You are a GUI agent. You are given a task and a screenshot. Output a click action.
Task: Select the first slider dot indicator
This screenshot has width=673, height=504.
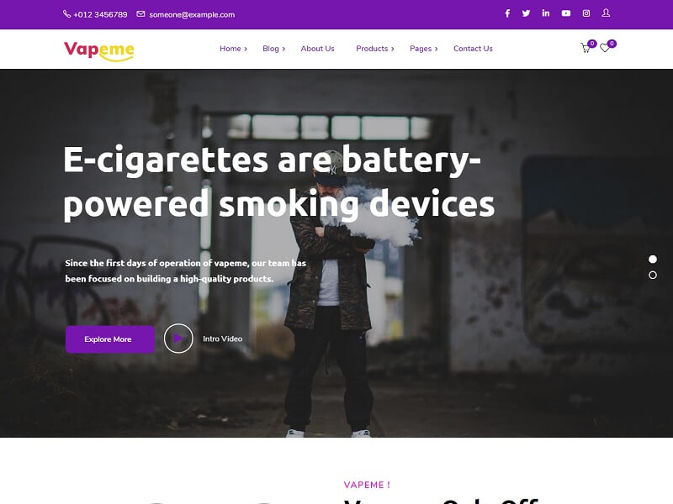pos(653,260)
